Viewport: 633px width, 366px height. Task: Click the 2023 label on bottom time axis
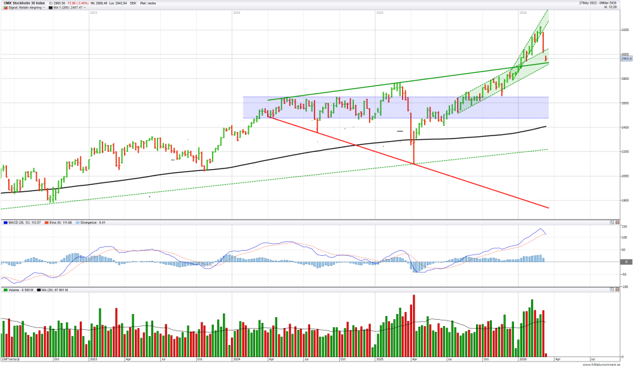coord(93,359)
